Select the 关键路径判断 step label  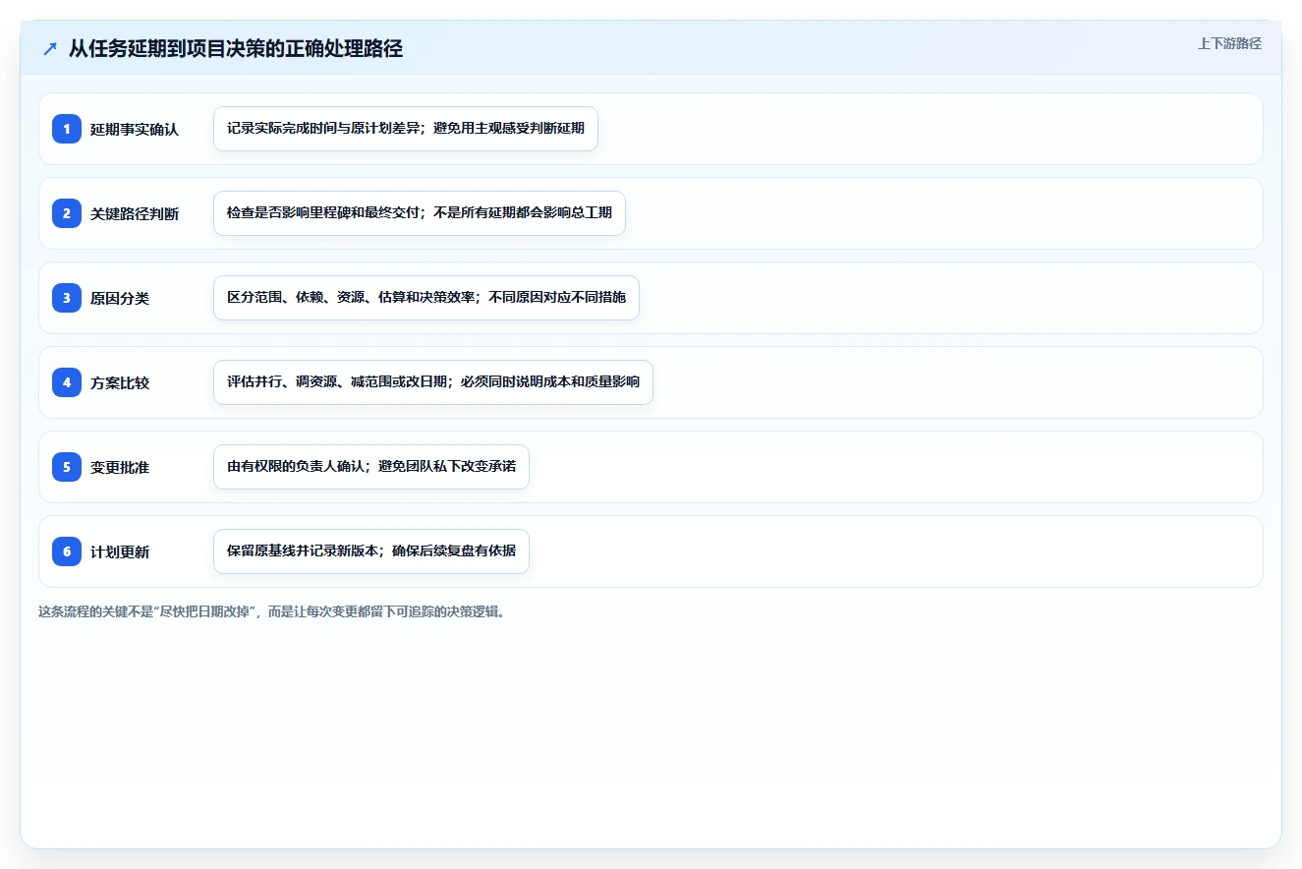135,213
